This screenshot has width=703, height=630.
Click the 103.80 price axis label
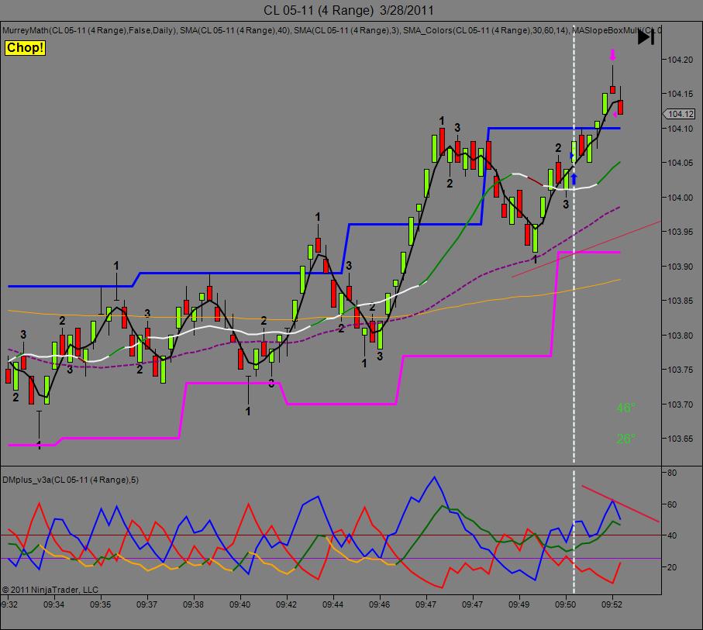680,336
